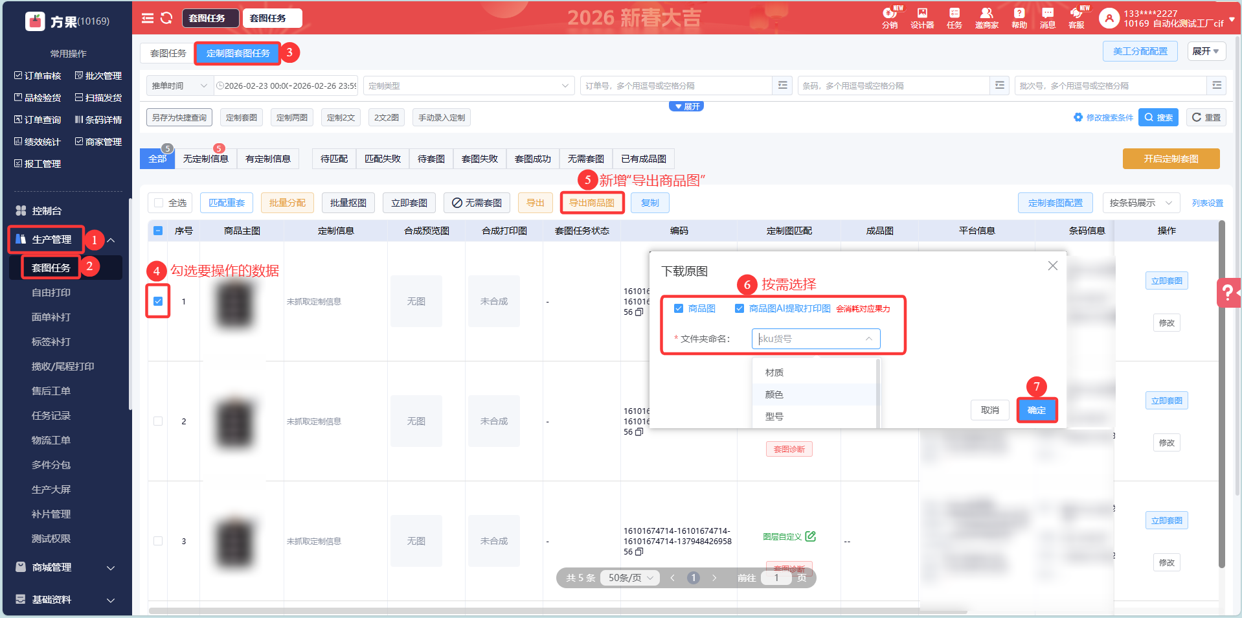Click the refresh icon in the top bar
The image size is (1242, 618).
(x=166, y=18)
